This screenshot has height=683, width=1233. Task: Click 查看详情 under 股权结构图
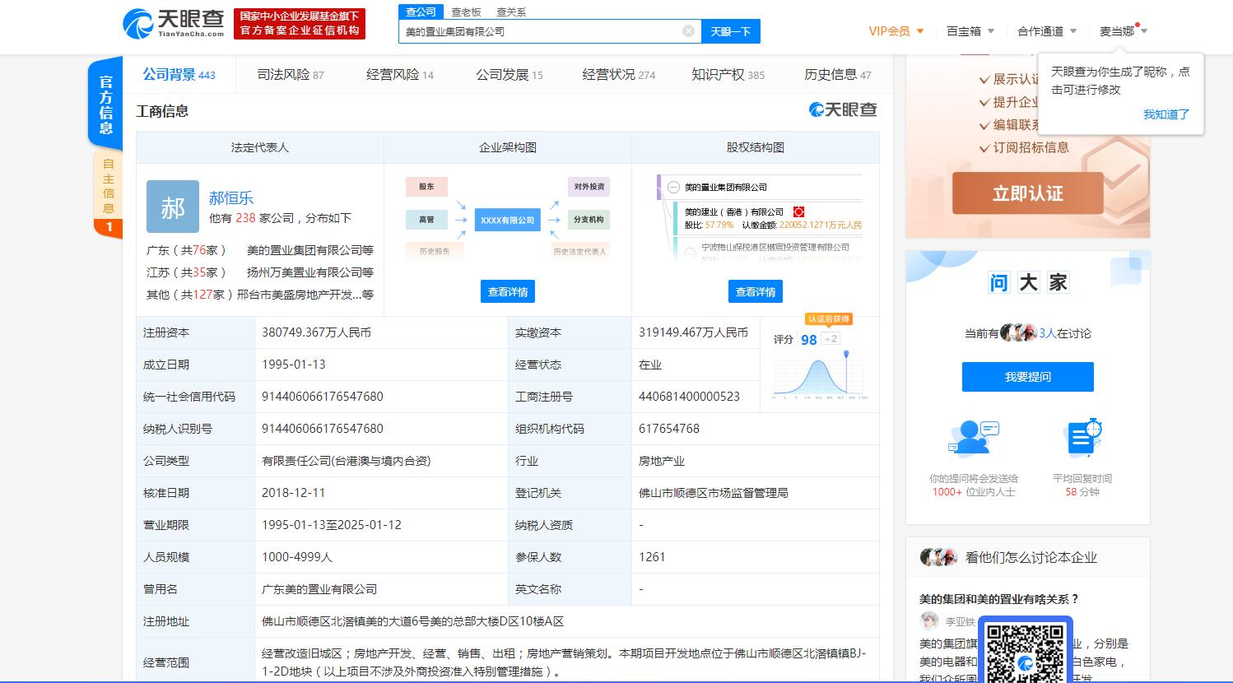click(756, 291)
